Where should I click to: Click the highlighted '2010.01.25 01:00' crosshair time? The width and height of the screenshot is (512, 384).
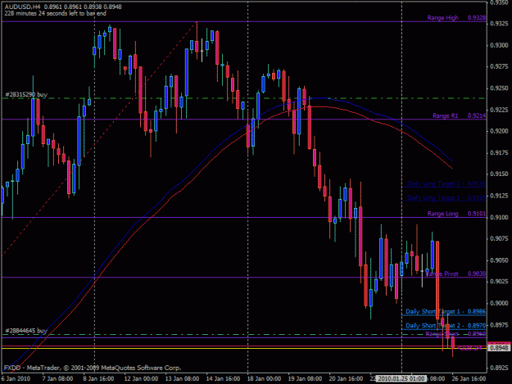(x=401, y=379)
